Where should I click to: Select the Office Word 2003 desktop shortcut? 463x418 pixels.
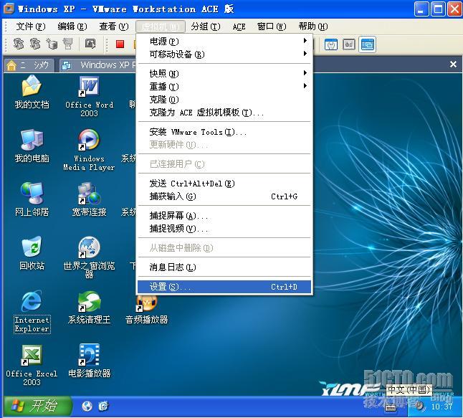[x=89, y=97]
